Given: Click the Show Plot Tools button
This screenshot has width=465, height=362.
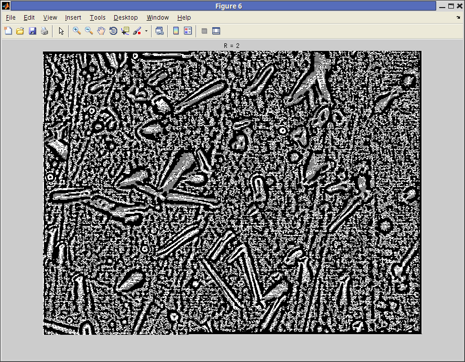Looking at the screenshot, I should point(216,31).
